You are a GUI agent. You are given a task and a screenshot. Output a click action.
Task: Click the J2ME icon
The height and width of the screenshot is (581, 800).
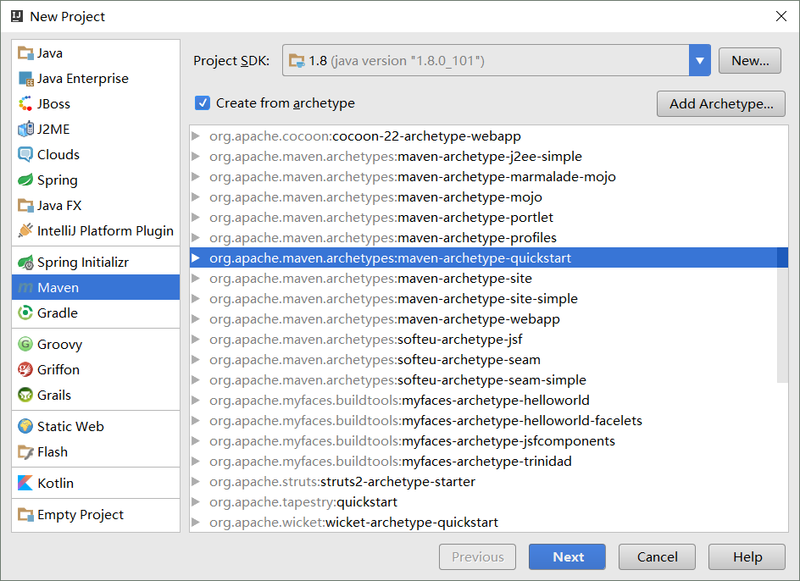tap(25, 129)
